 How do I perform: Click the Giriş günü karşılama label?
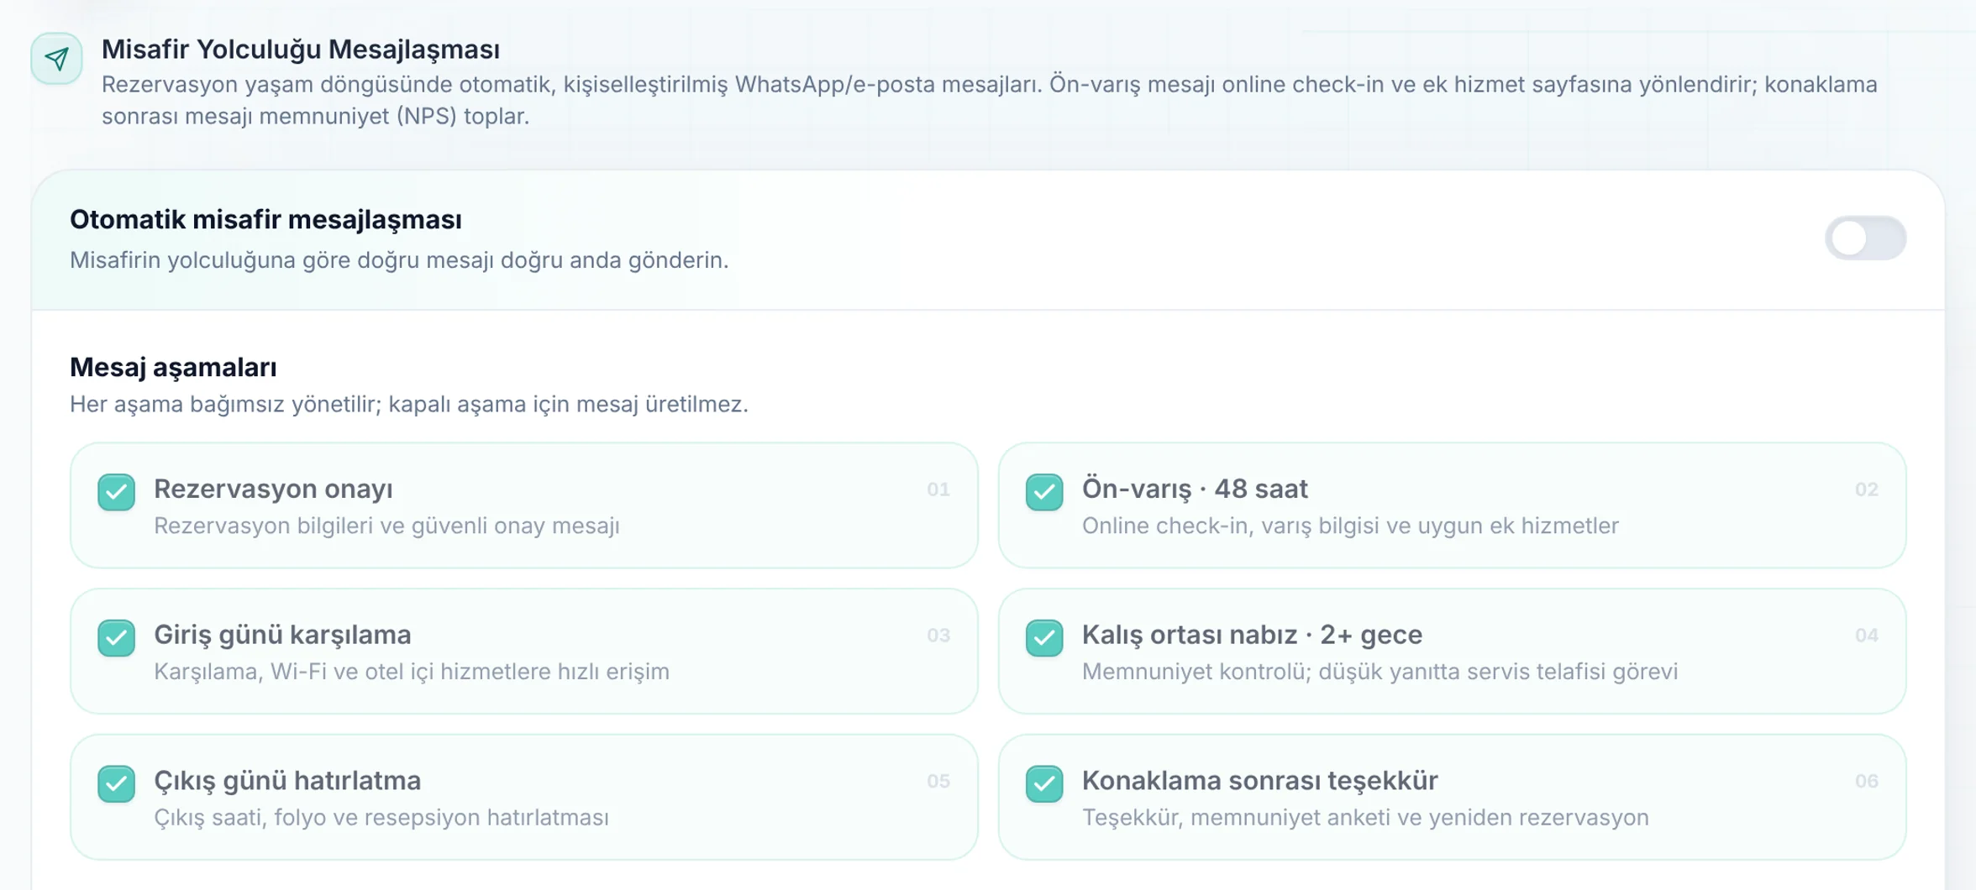pyautogui.click(x=282, y=636)
